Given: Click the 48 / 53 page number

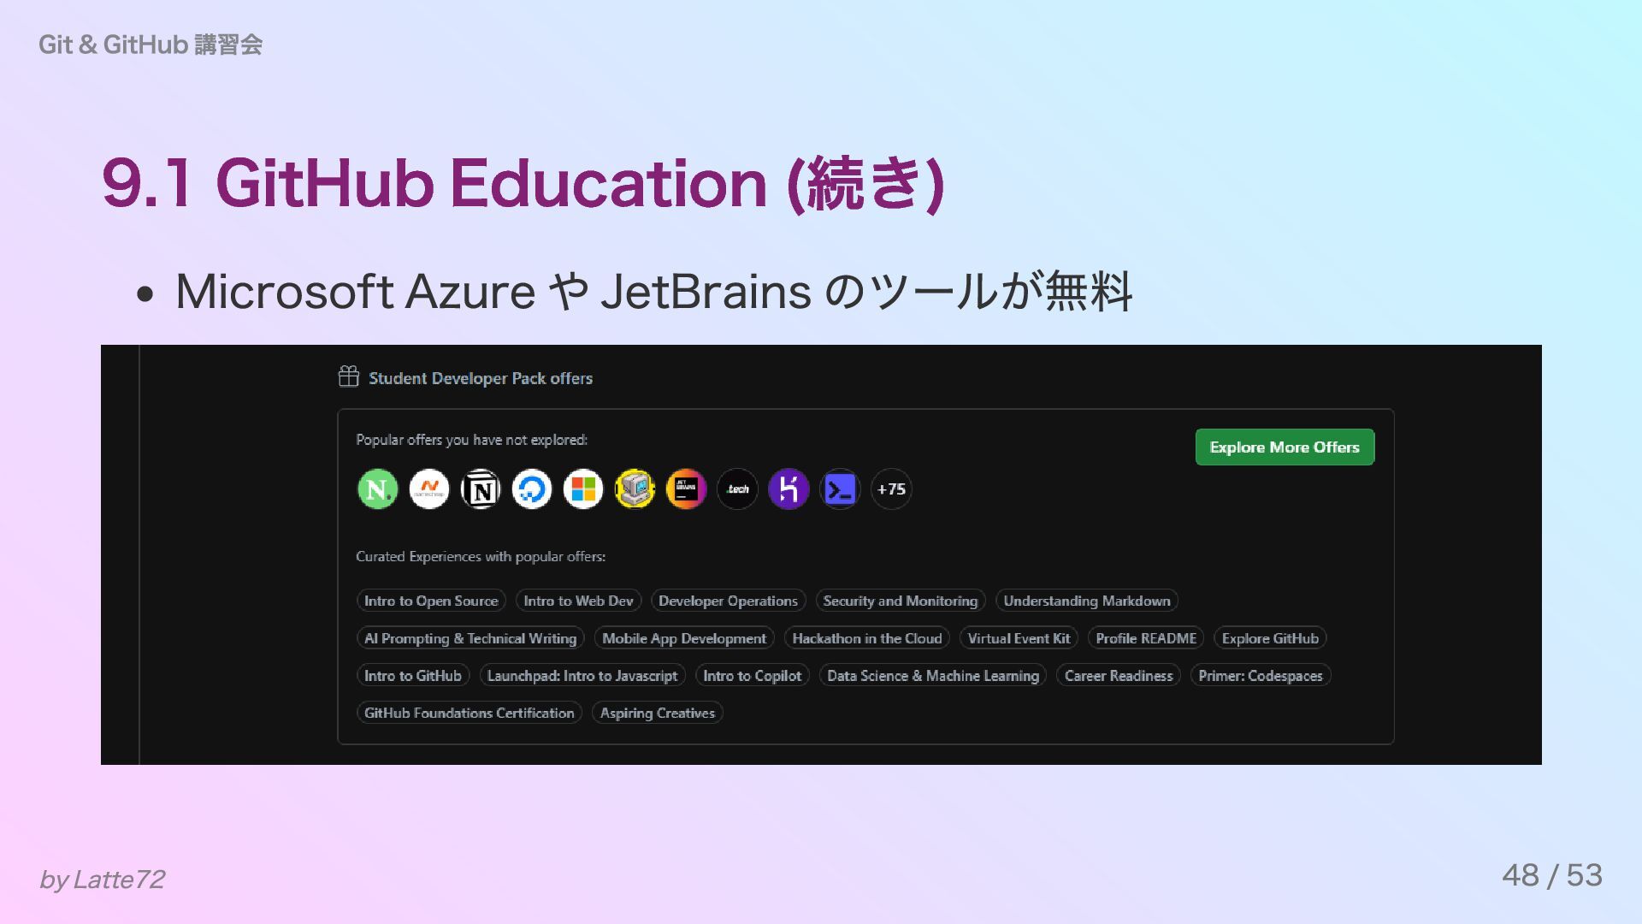Looking at the screenshot, I should click(1552, 875).
